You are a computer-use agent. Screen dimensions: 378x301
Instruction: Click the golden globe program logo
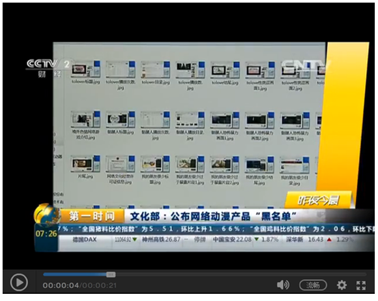pos(46,214)
